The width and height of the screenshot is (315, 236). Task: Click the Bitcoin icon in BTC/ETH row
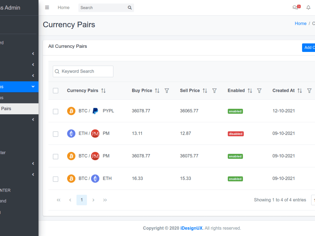point(71,178)
